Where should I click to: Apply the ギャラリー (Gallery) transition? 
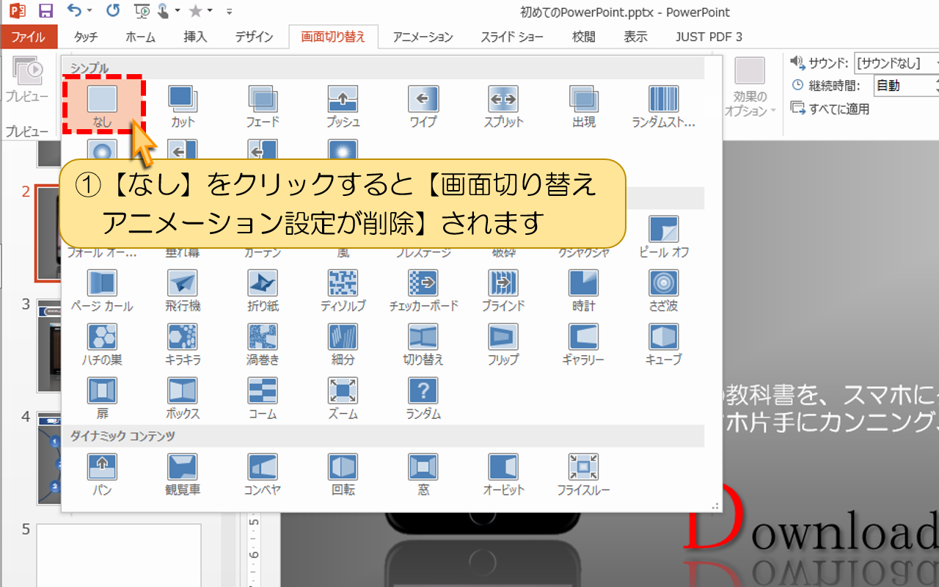(x=584, y=344)
